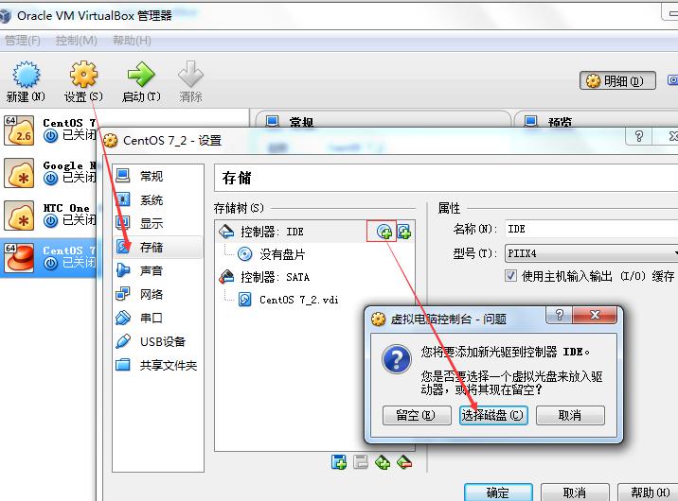
Task: Click 取消 in the settings window
Action: point(575,492)
